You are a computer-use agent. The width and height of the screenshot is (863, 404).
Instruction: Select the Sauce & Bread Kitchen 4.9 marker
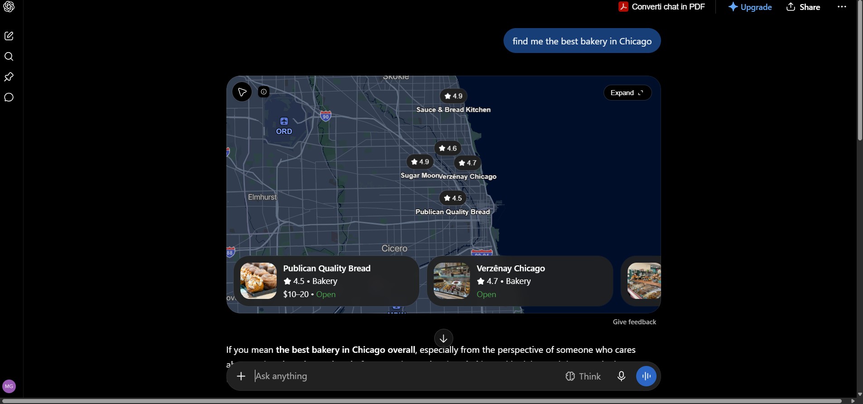[453, 96]
